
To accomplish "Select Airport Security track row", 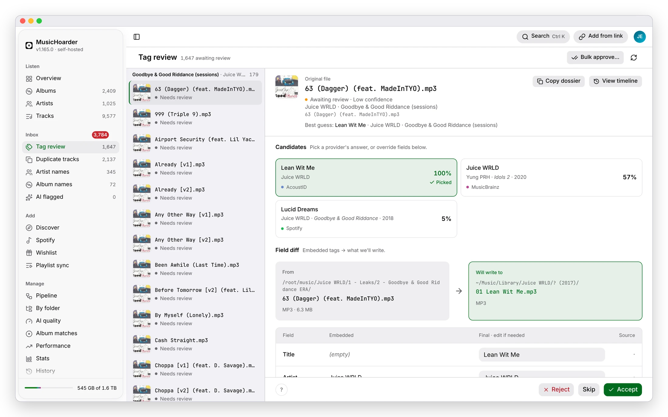I will tap(196, 143).
